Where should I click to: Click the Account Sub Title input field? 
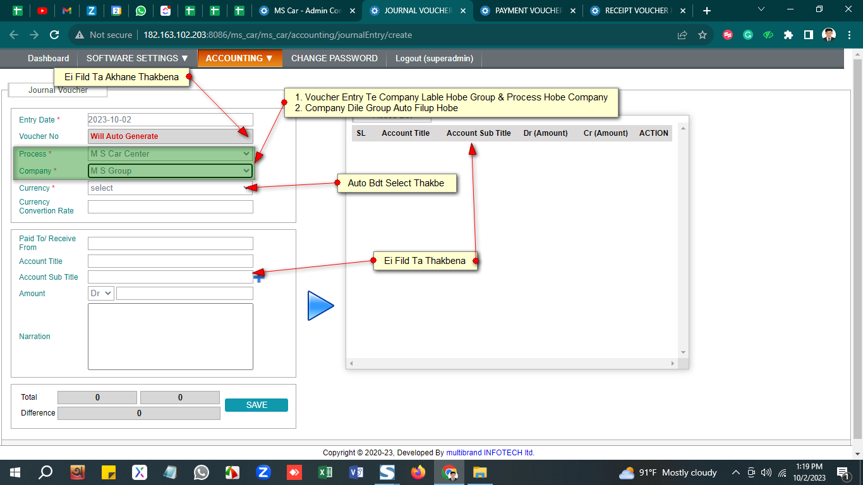click(170, 277)
